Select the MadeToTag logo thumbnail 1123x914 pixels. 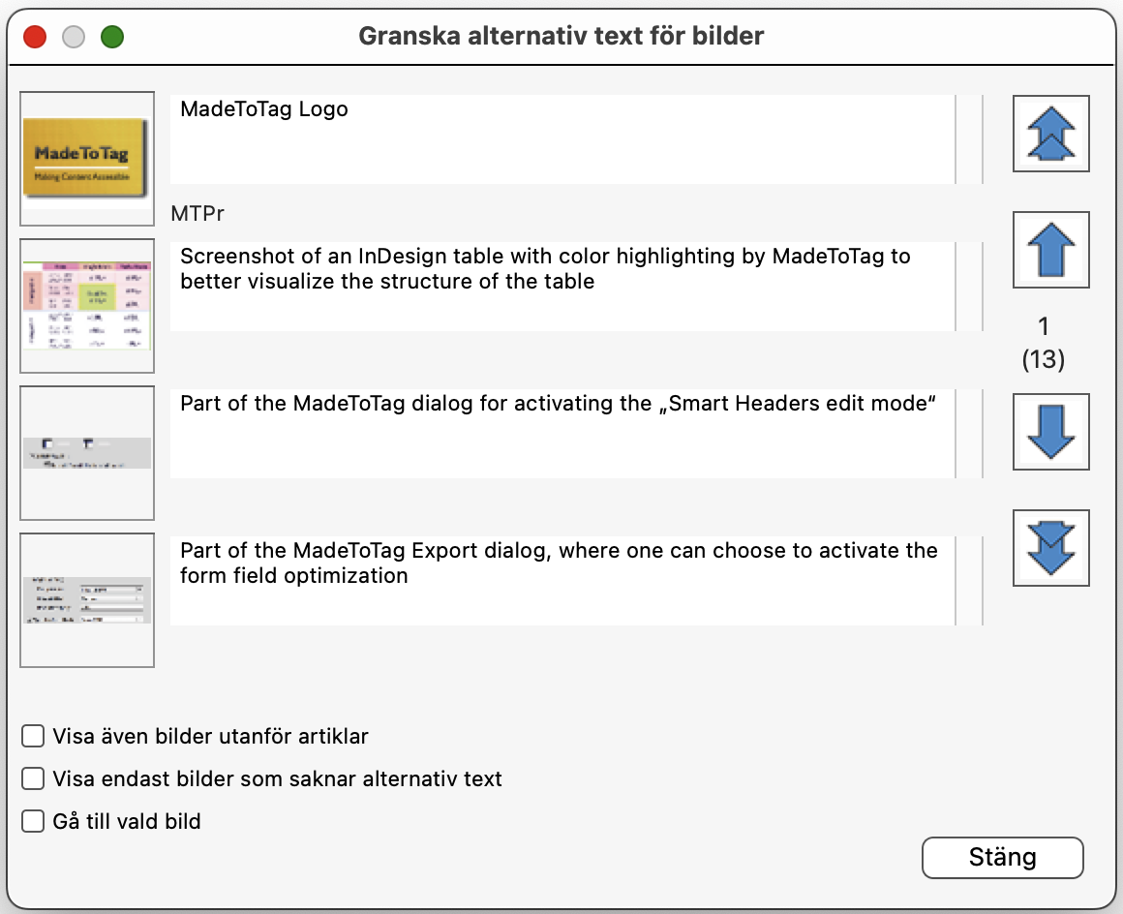87,158
